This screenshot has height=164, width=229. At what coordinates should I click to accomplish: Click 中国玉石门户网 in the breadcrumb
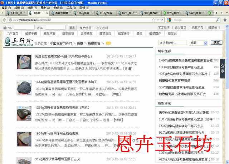[61, 44]
